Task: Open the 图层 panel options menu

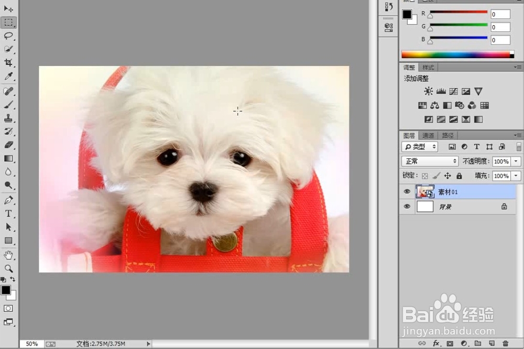Action: tap(518, 135)
